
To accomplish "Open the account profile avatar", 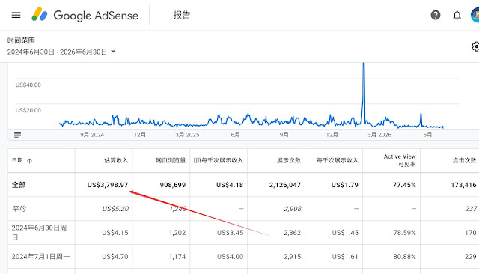I will click(x=475, y=15).
